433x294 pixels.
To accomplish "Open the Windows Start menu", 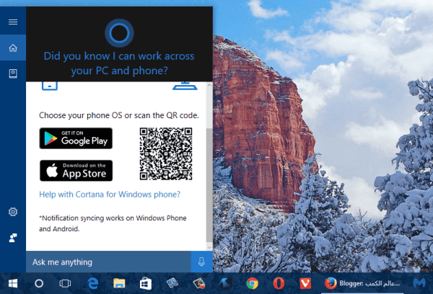I will (x=13, y=283).
